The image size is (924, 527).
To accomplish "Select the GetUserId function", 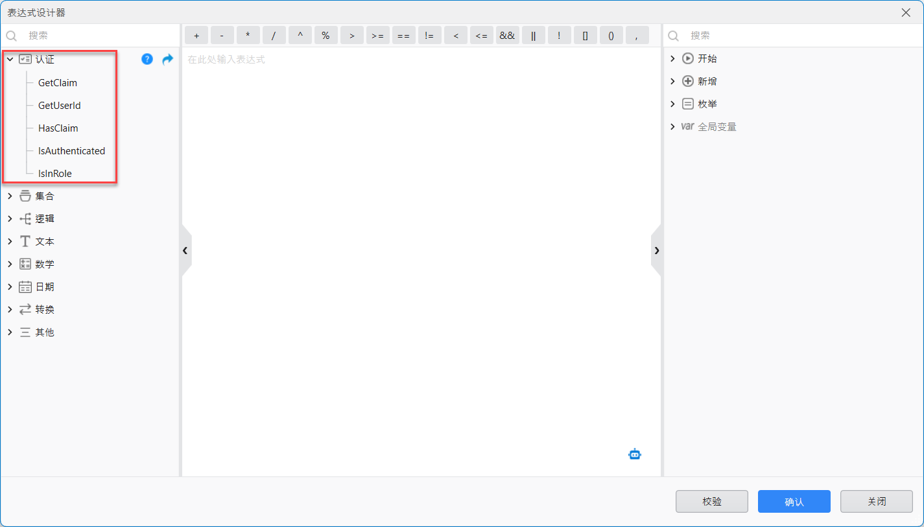I will [x=59, y=106].
